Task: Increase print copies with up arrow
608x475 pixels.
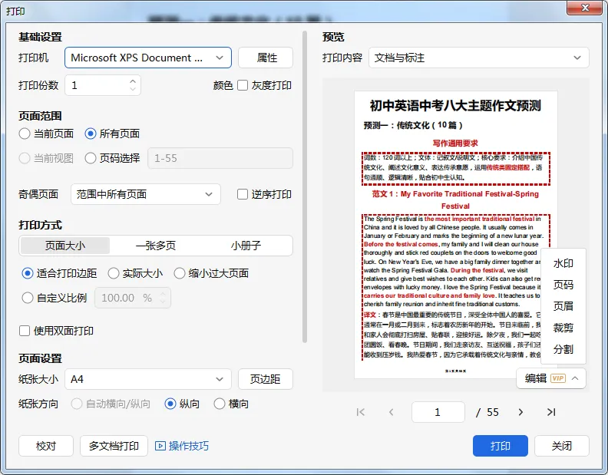Action: 133,81
